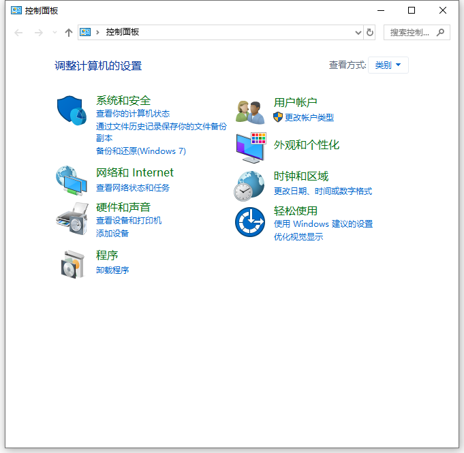This screenshot has width=464, height=453.
Task: Close the 控制面板 window
Action: pyautogui.click(x=443, y=10)
